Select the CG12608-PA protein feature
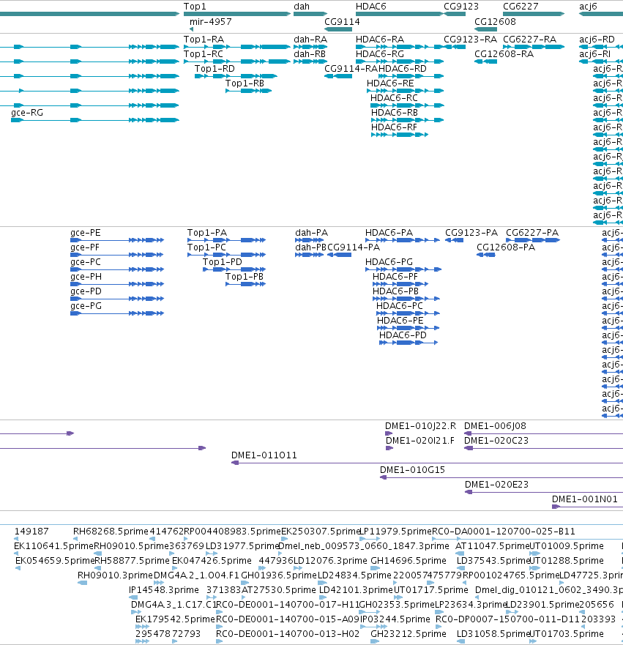This screenshot has width=623, height=645. click(x=486, y=255)
